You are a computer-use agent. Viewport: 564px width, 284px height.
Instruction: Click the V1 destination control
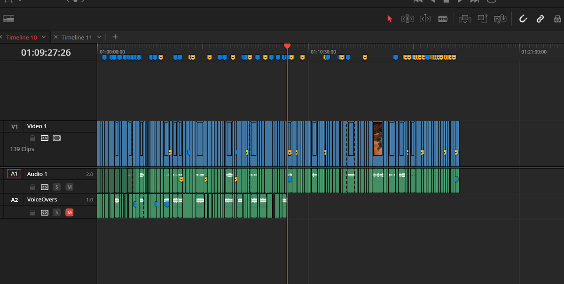click(x=14, y=126)
